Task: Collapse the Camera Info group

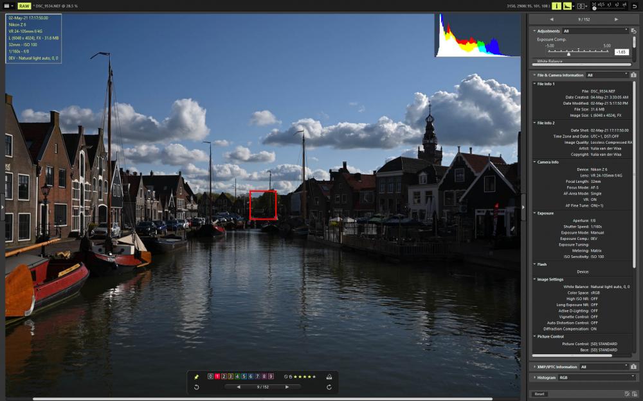Action: coord(534,162)
